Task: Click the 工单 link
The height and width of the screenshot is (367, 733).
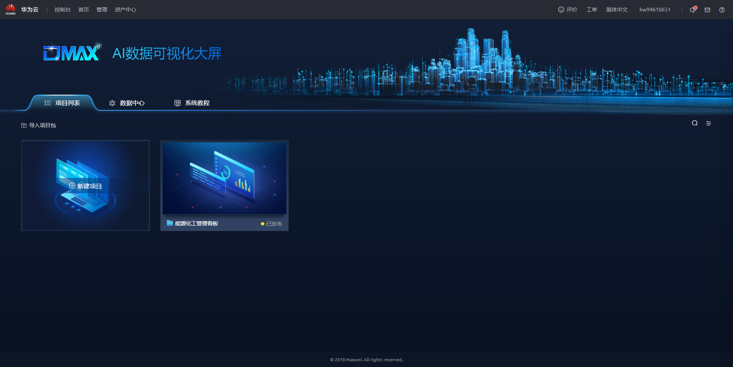Action: (x=592, y=10)
